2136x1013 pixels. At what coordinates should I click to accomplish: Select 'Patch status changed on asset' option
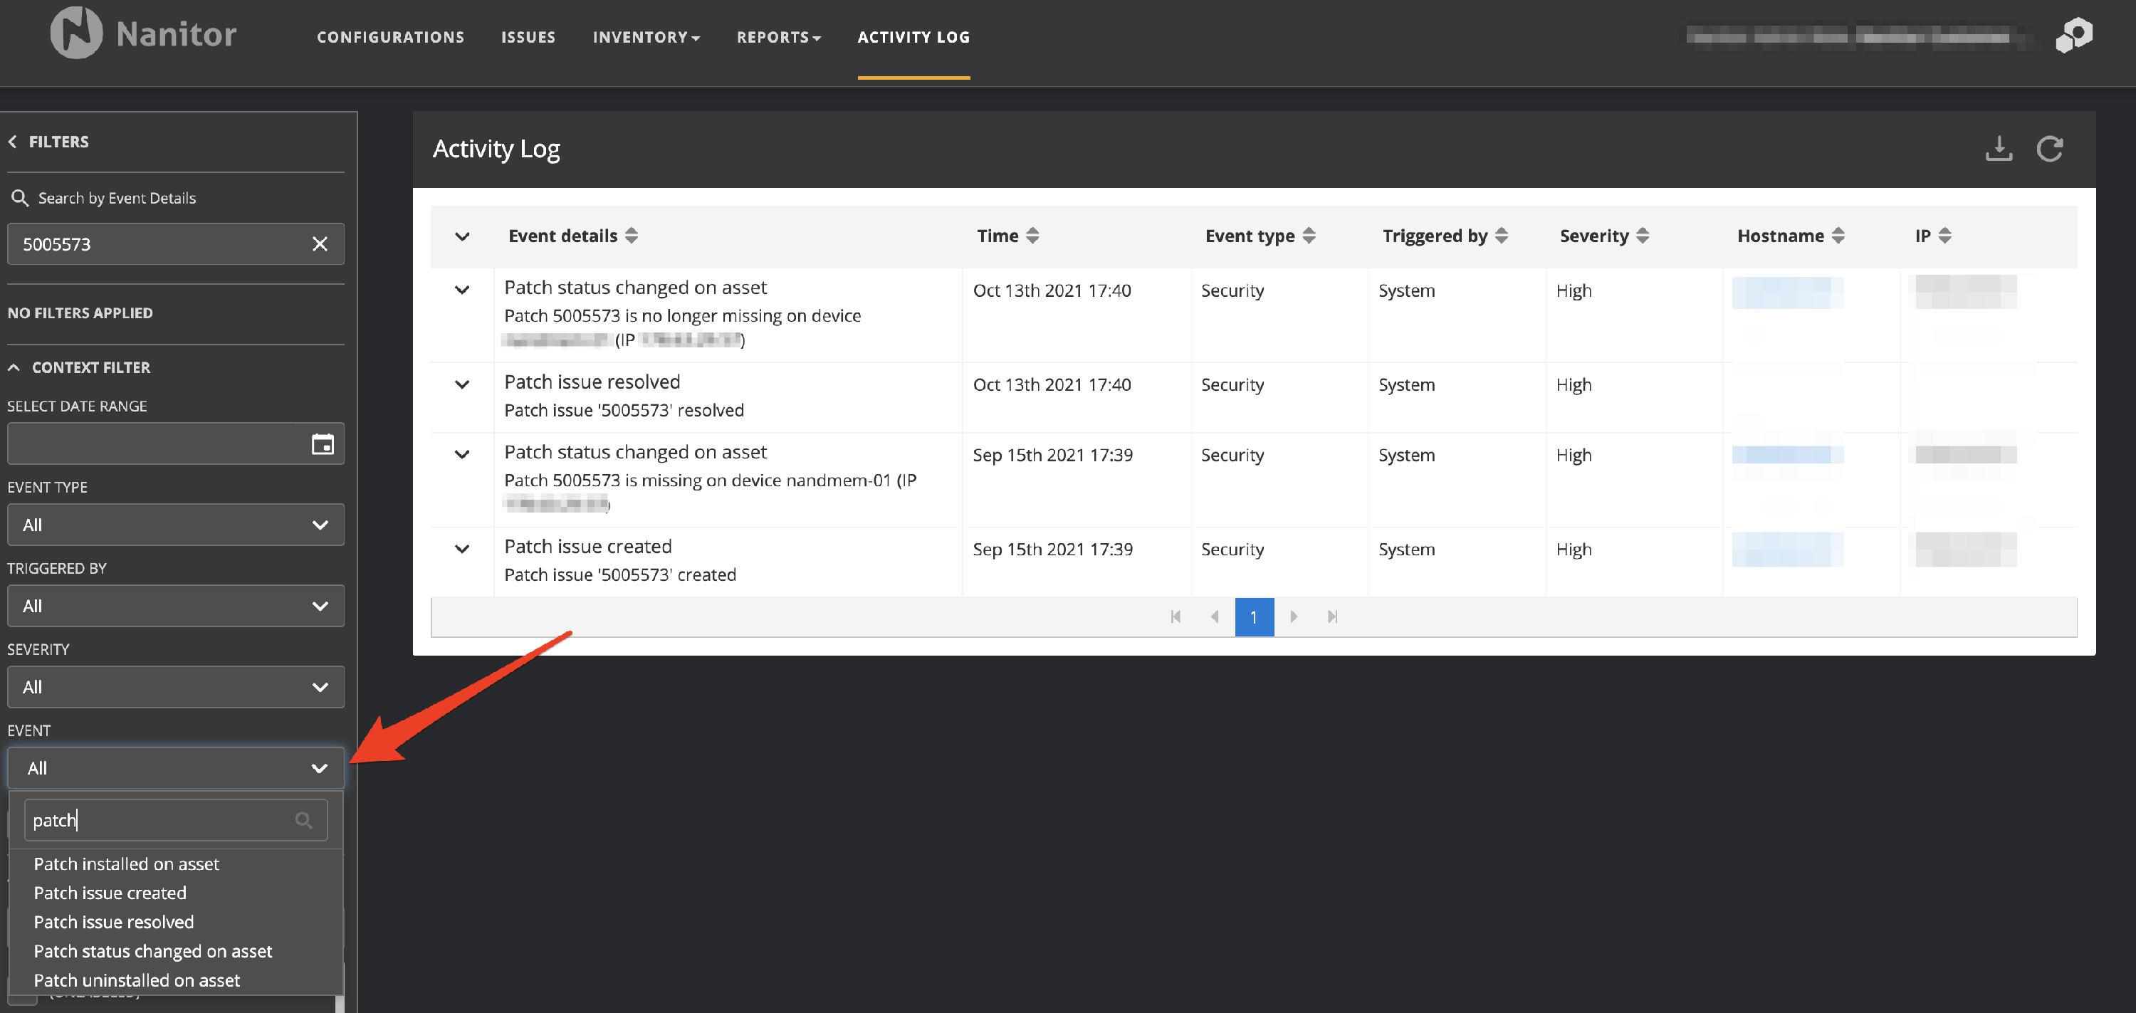tap(152, 951)
